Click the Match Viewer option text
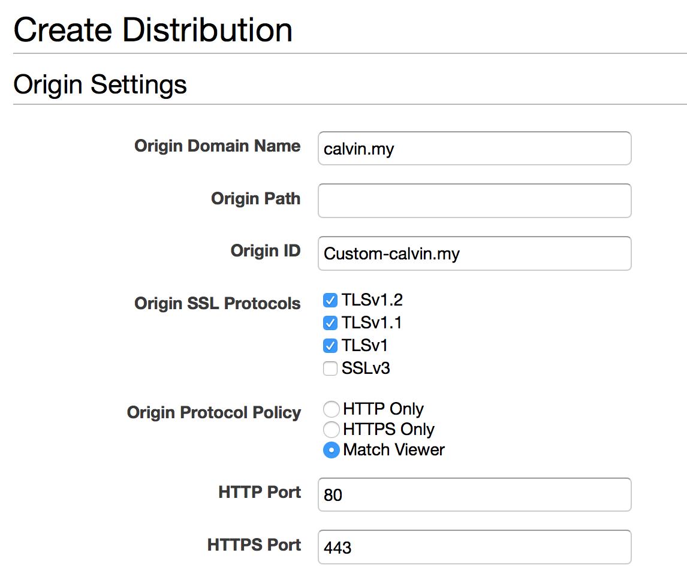This screenshot has height=574, width=687. click(394, 449)
